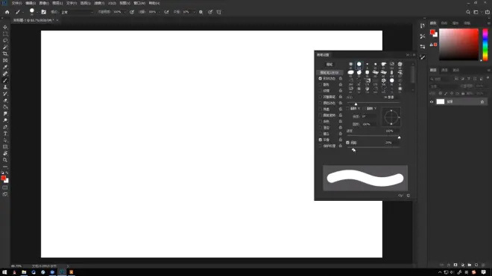Enable the 保护纹理 protect texture checkbox
Screen dimensions: 492x276
321,146
